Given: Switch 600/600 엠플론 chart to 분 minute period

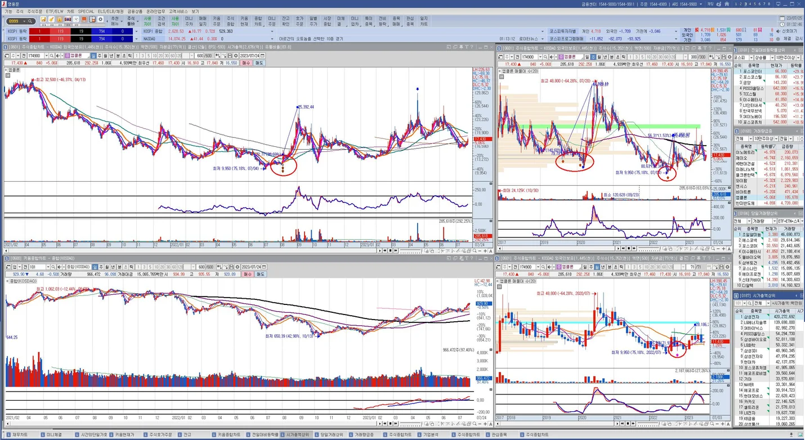Looking at the screenshot, I should pos(118,55).
